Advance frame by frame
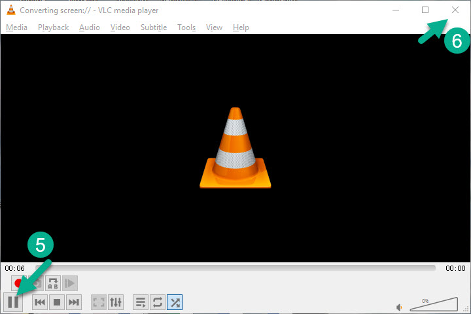 (x=70, y=283)
